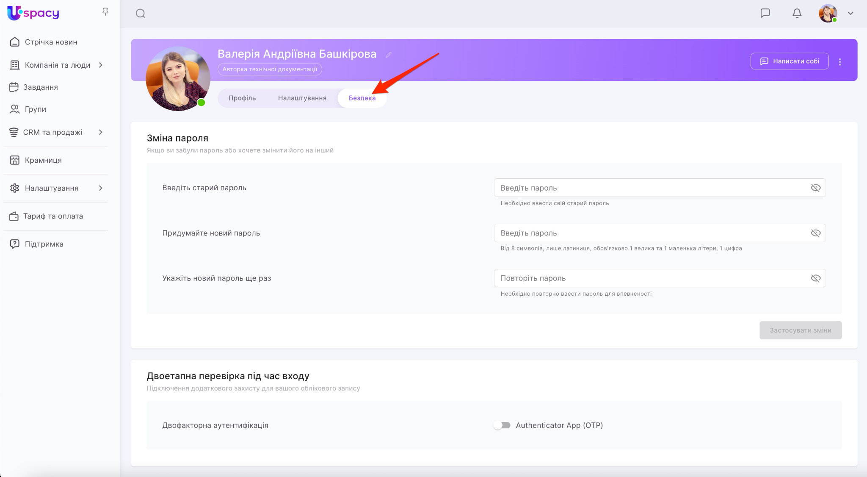This screenshot has height=477, width=867.
Task: Open Підтримка support section
Action: 44,244
